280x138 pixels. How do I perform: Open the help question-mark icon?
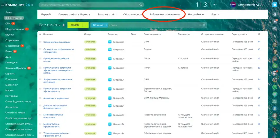click(275, 5)
